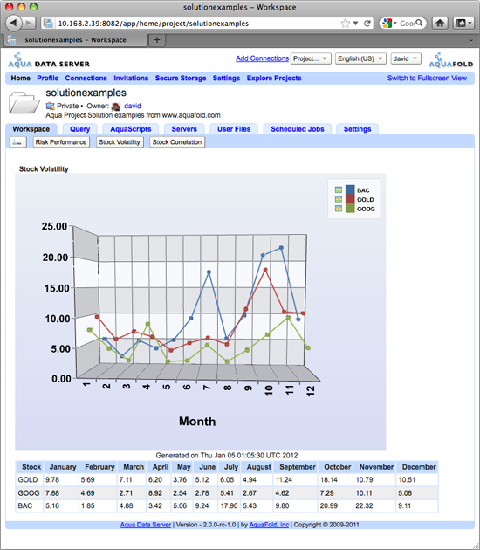480x550 pixels.
Task: Open the Project dropdown in header
Action: (x=311, y=58)
